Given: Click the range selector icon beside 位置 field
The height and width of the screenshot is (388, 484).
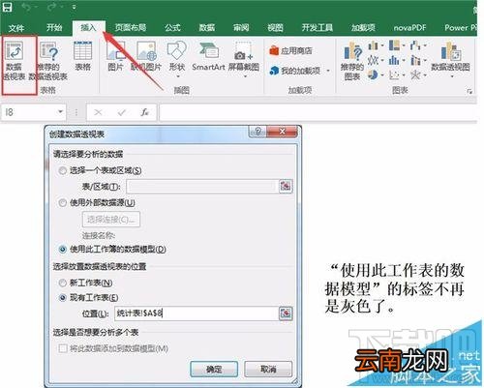Looking at the screenshot, I should (x=286, y=313).
